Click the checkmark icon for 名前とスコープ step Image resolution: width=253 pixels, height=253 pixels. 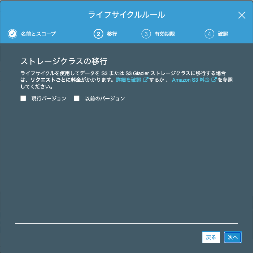(x=12, y=34)
